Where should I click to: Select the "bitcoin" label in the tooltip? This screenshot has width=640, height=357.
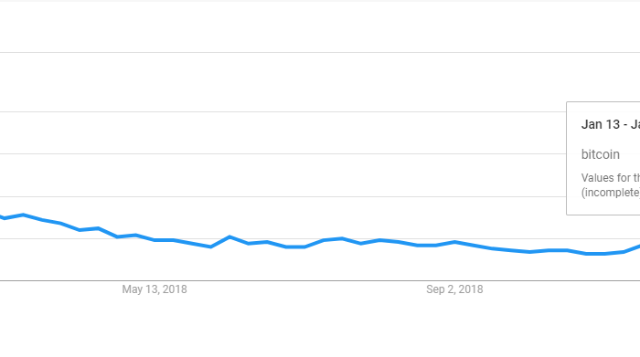pyautogui.click(x=601, y=154)
